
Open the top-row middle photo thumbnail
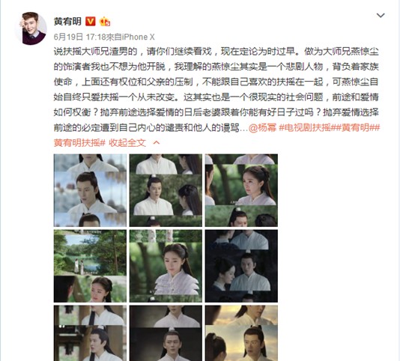[x=166, y=190]
